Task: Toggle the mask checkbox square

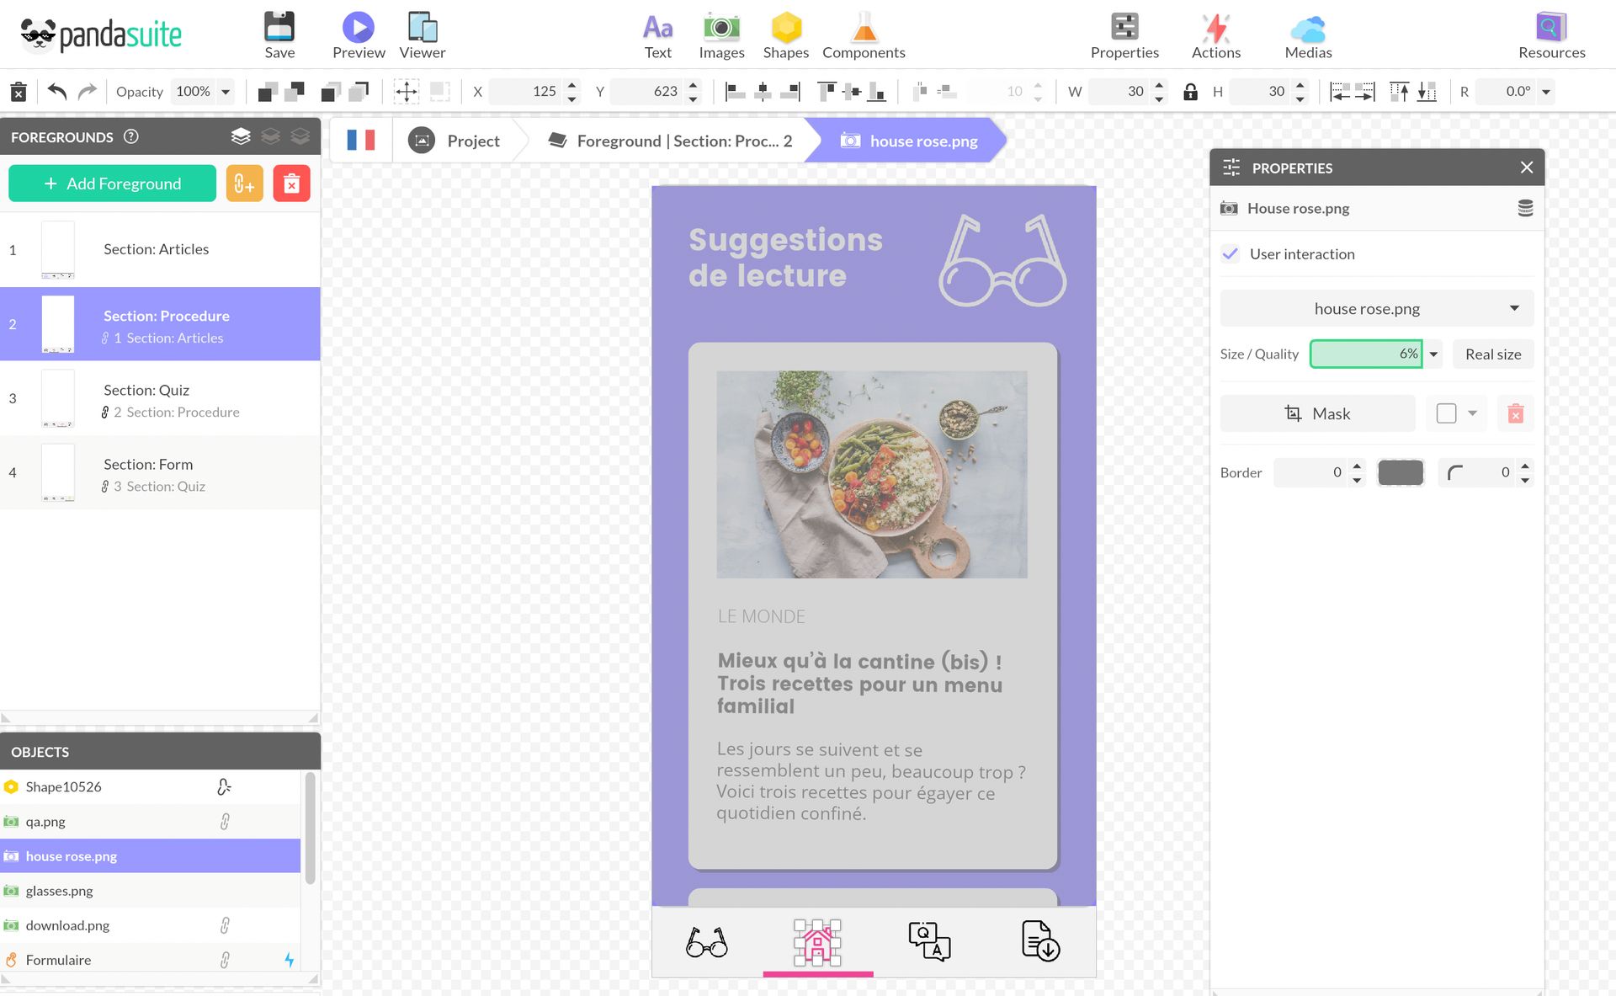Action: coord(1446,413)
